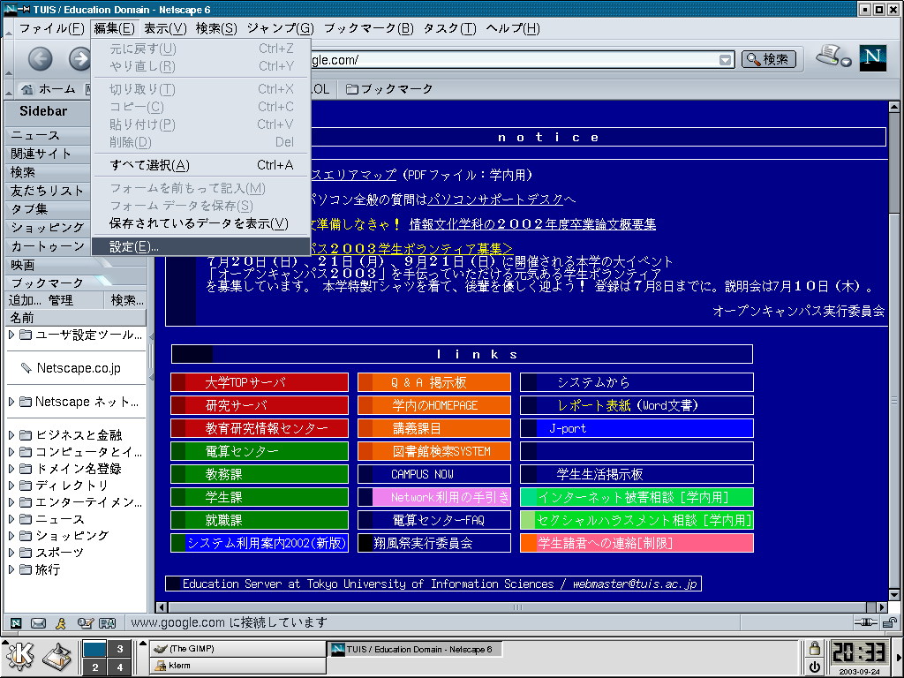Switch to virtual desktop 3 in pager
The height and width of the screenshot is (678, 904).
pyautogui.click(x=119, y=649)
